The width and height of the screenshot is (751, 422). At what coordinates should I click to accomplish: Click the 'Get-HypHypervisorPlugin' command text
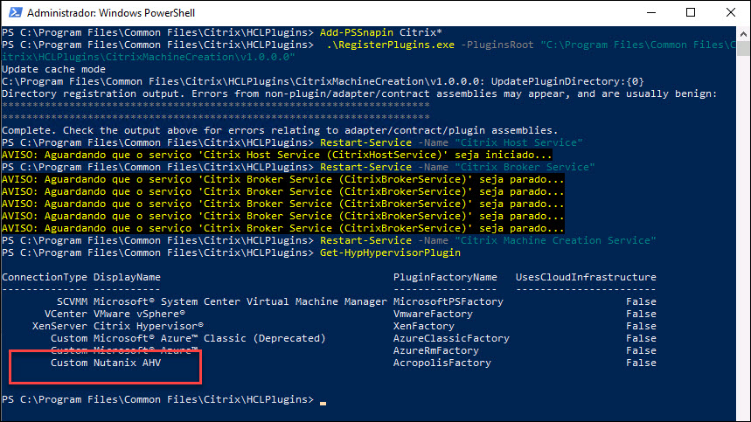(391, 253)
